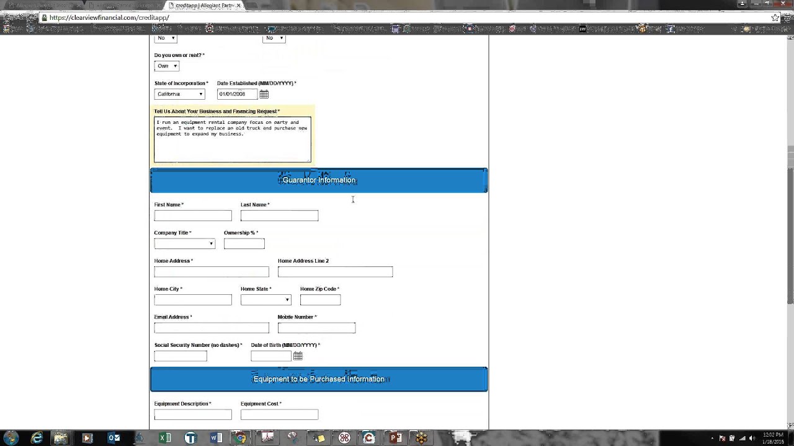Close the creditapp browser tab

(x=238, y=6)
